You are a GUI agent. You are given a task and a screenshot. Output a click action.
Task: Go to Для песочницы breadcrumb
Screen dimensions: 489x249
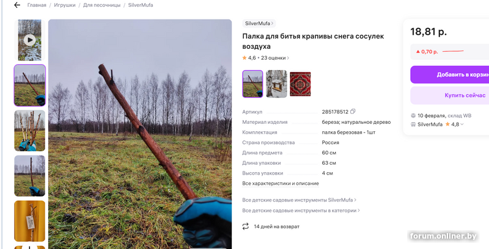point(101,5)
